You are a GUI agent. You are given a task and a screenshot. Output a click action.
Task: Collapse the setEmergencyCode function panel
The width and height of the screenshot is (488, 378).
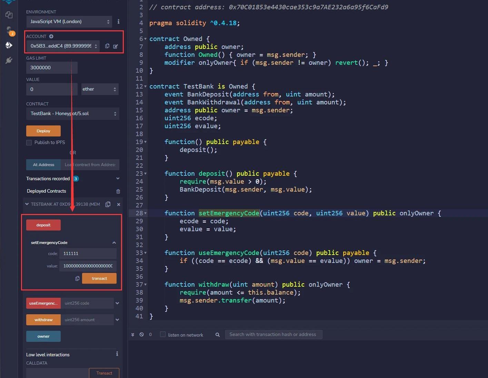pos(114,243)
